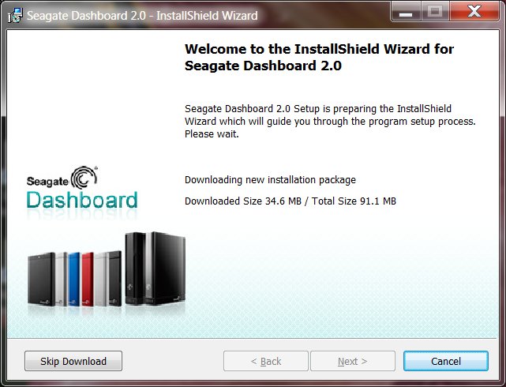Click the installer icon in the title bar

15,16
